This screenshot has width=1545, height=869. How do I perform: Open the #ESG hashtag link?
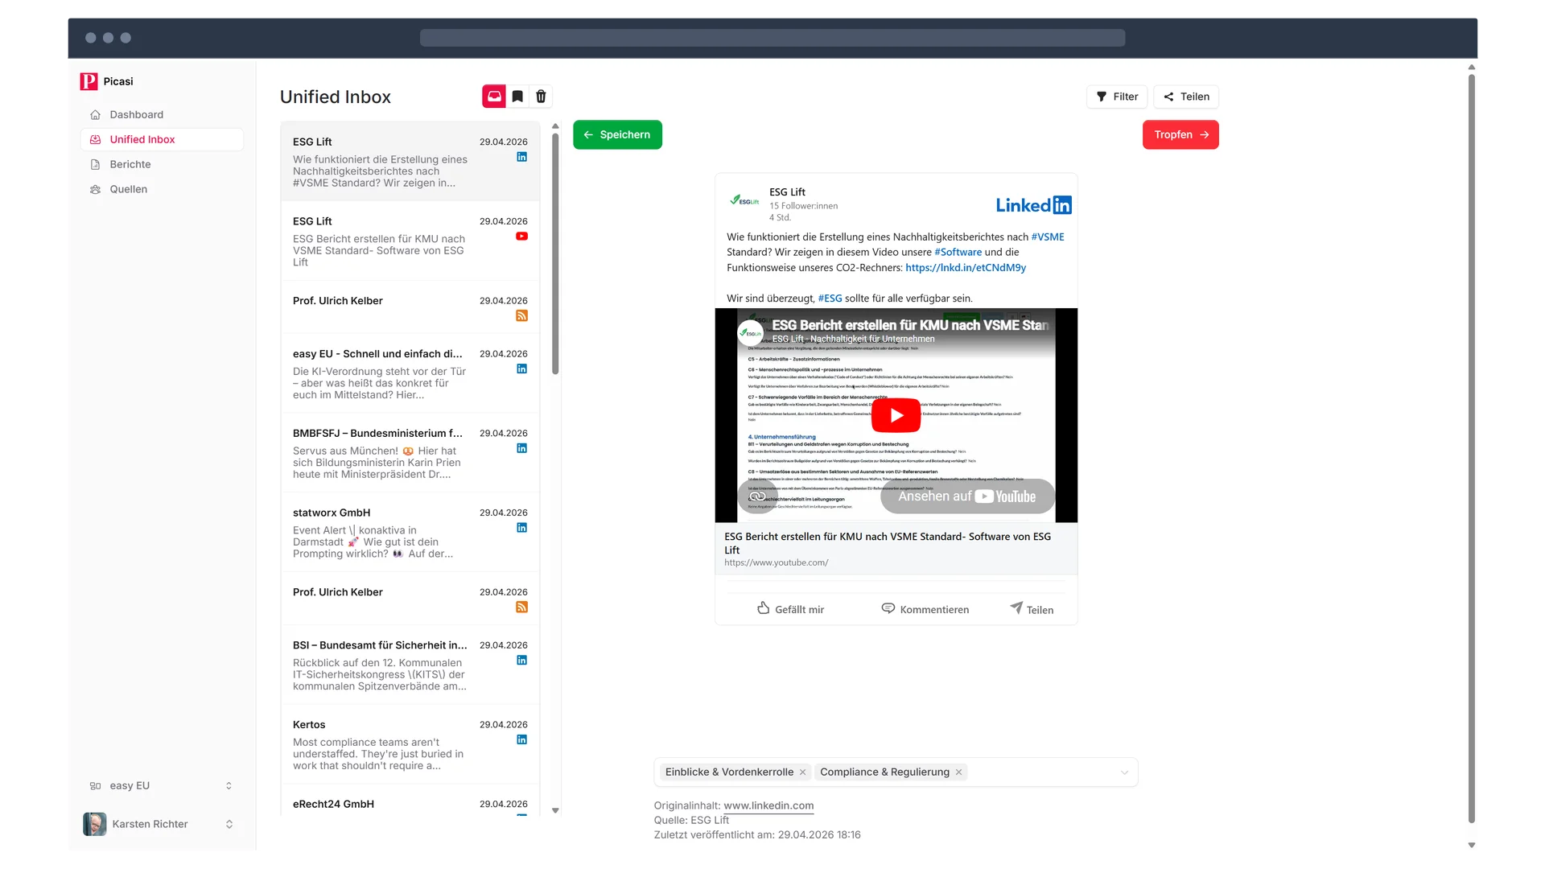coord(830,298)
